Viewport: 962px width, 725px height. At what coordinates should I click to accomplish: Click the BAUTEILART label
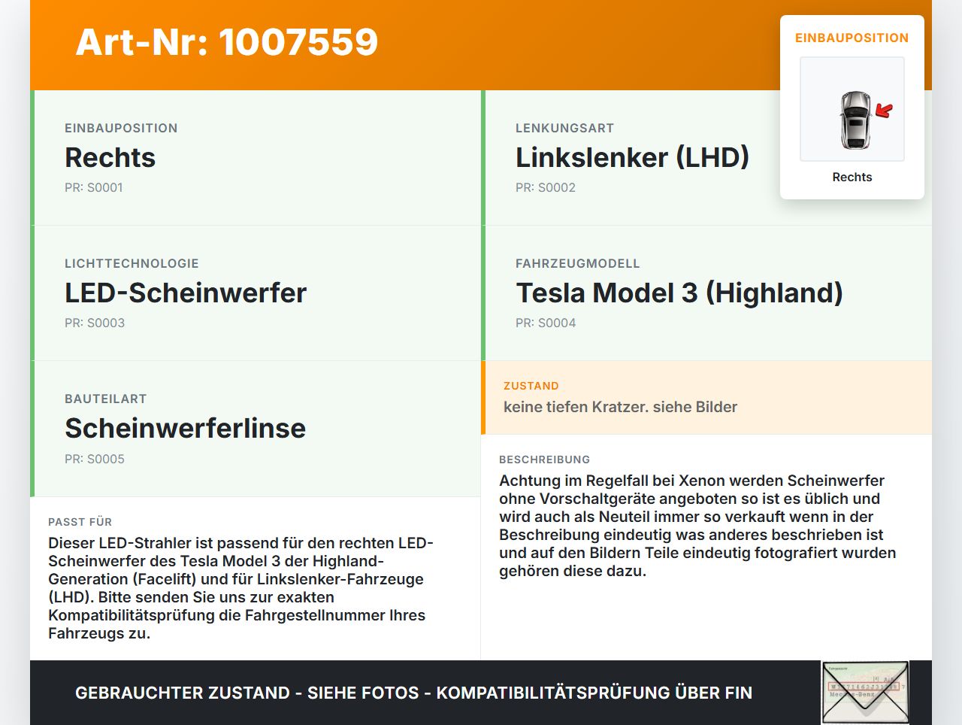(x=106, y=399)
